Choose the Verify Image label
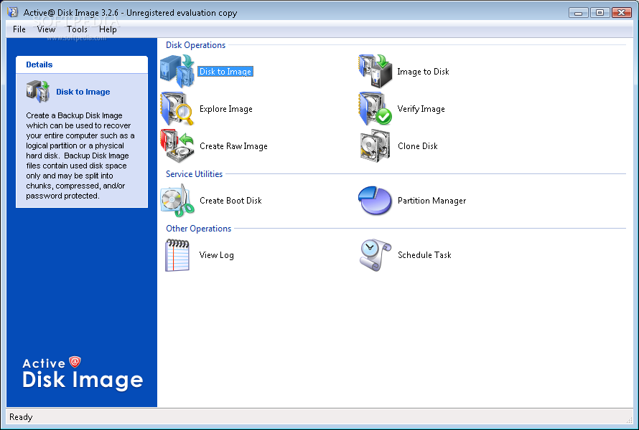 tap(421, 109)
